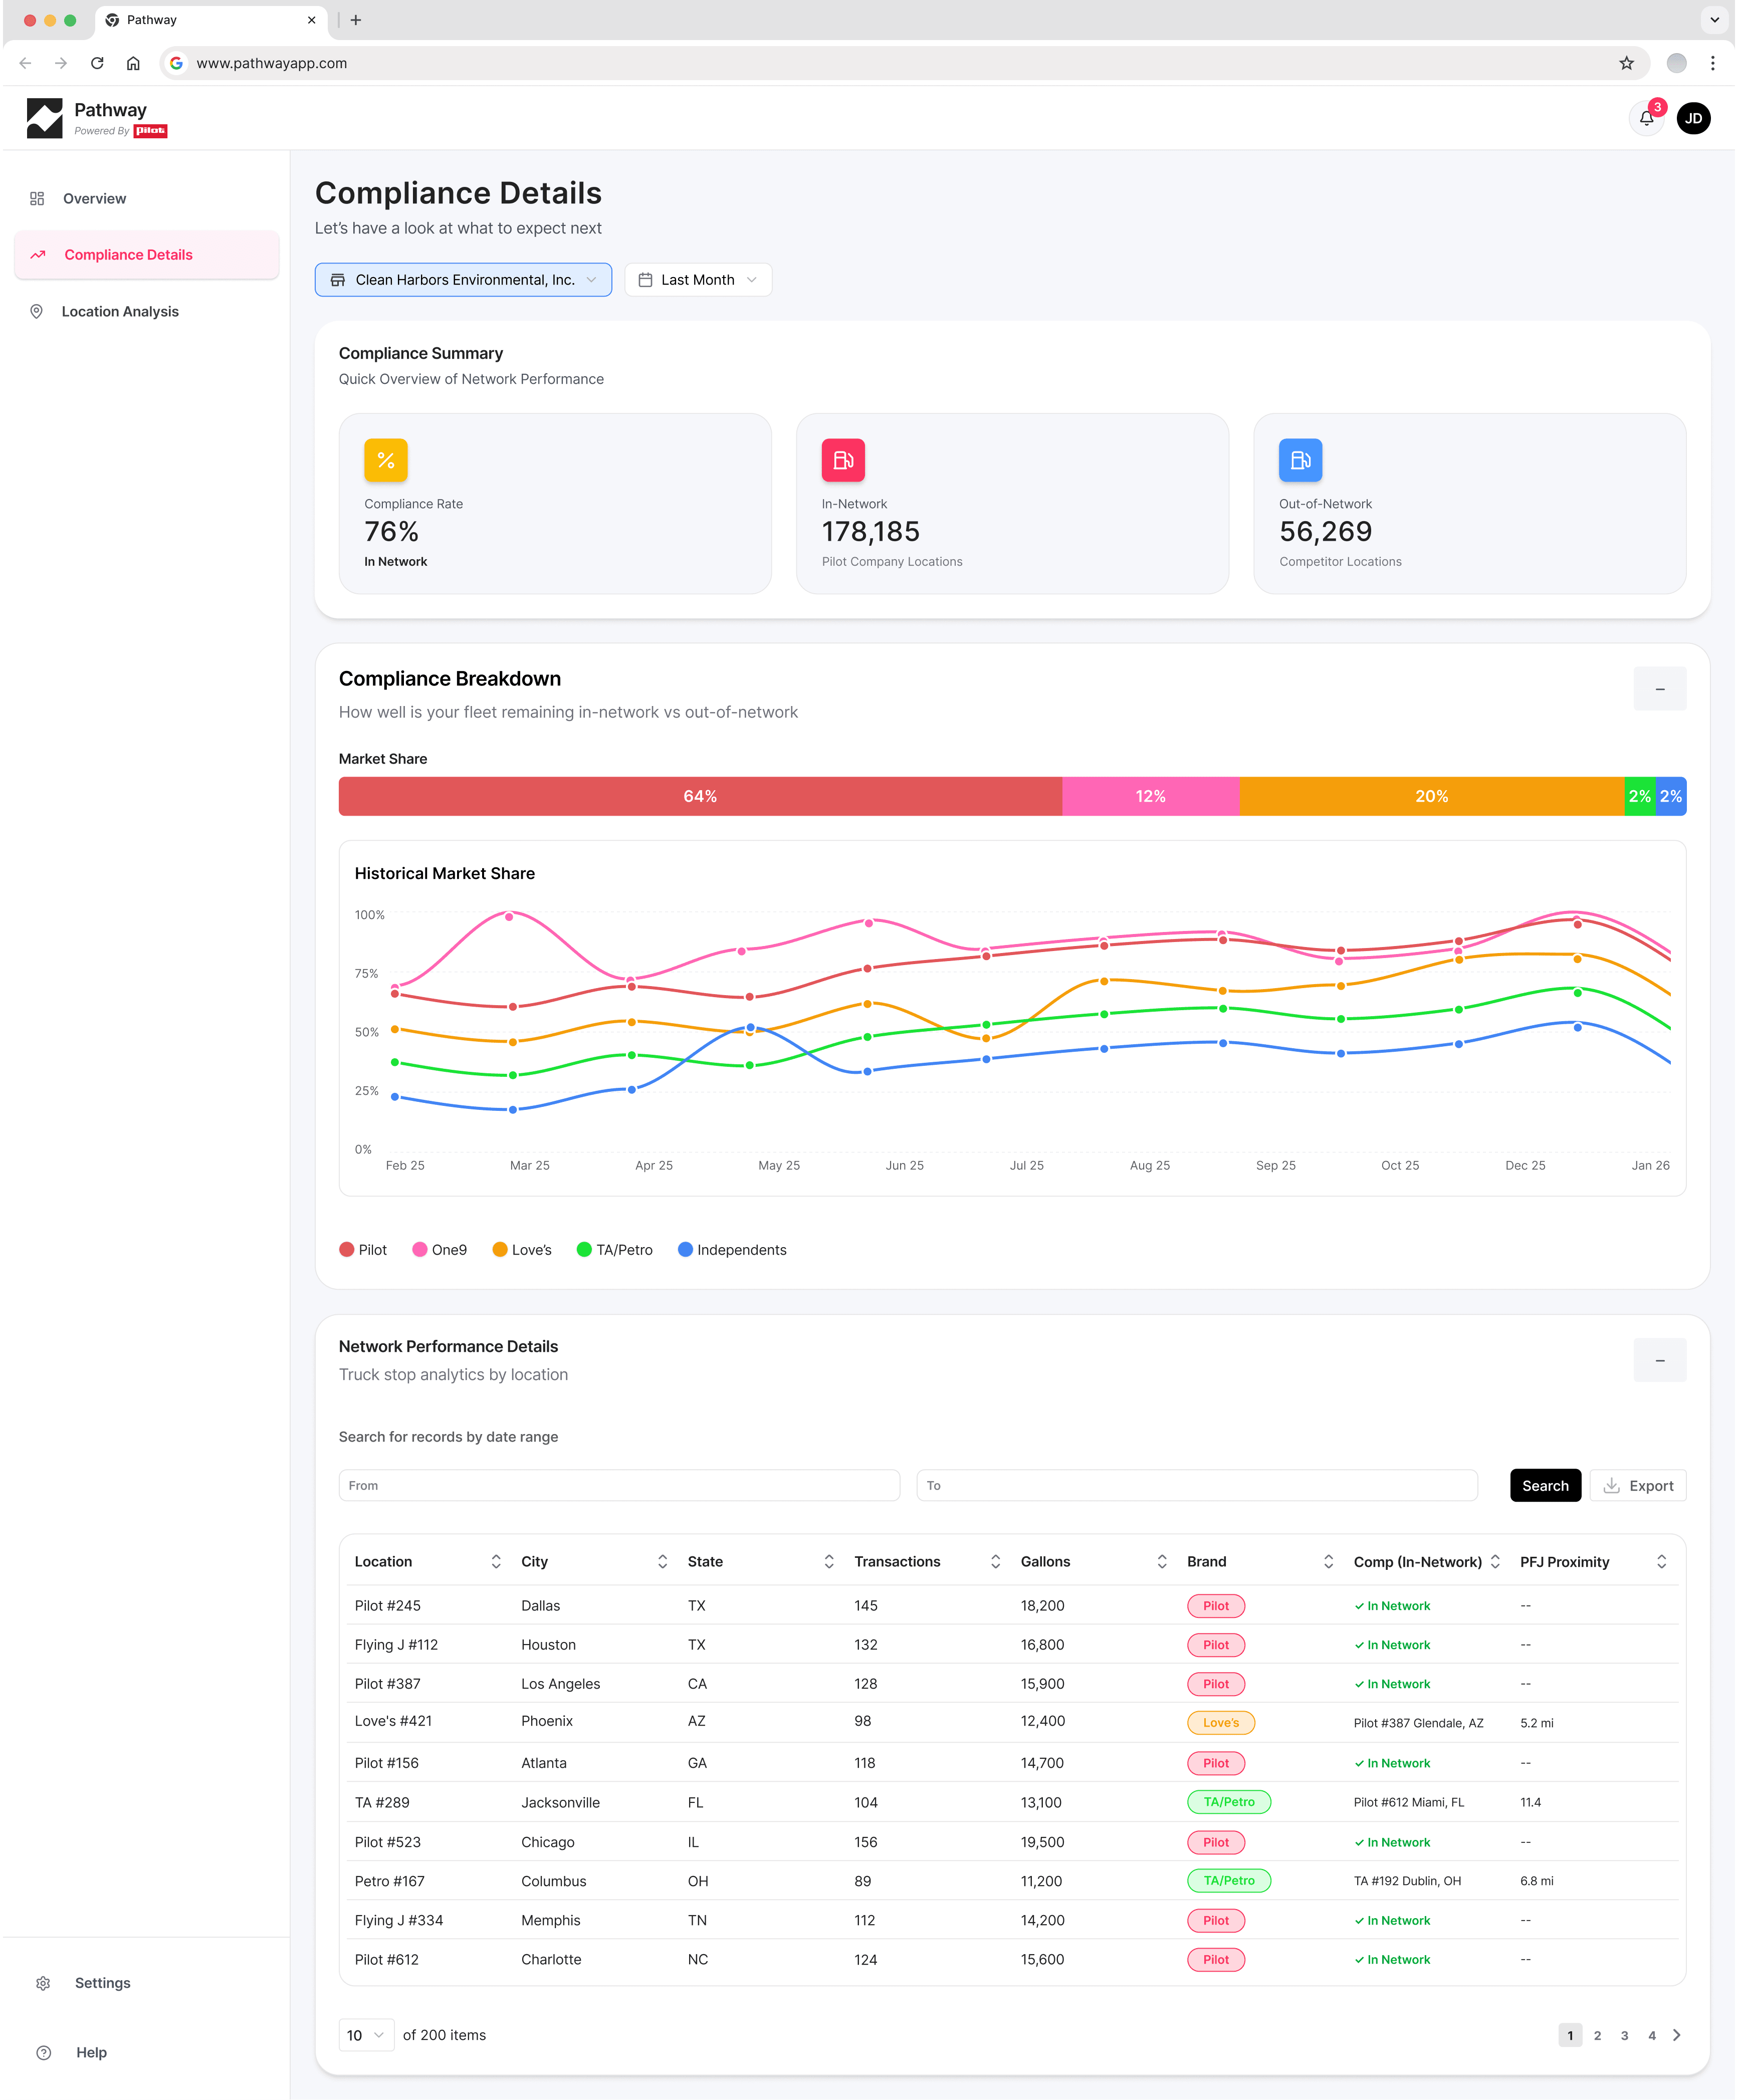Open the Clean Harbors Environmental company dropdown
The width and height of the screenshot is (1738, 2100).
tap(463, 280)
